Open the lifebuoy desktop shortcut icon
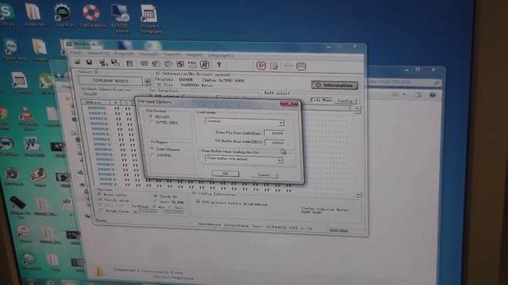Screen dimensions: 508x285 pos(91,15)
